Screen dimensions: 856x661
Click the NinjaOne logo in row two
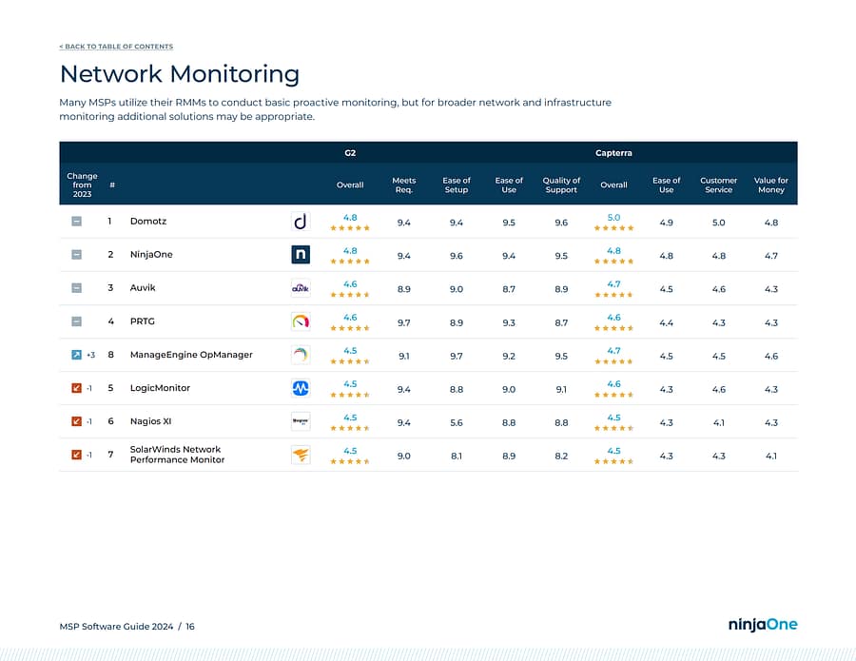coord(301,255)
